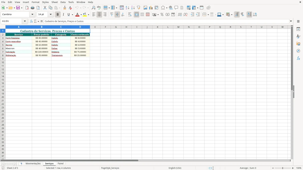Open the Select Function sum dropdown arrow

(38, 21)
